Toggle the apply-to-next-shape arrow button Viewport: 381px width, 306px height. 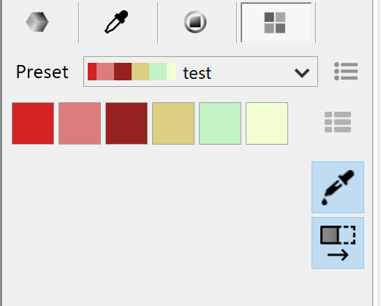[x=338, y=242]
